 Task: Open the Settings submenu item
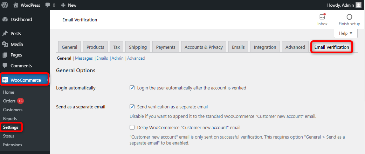point(11,127)
